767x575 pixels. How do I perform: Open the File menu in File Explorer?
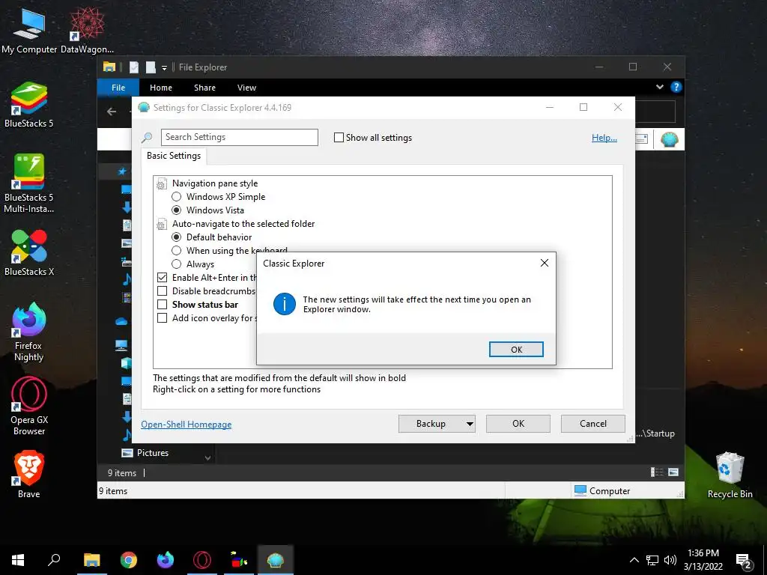[x=118, y=88]
